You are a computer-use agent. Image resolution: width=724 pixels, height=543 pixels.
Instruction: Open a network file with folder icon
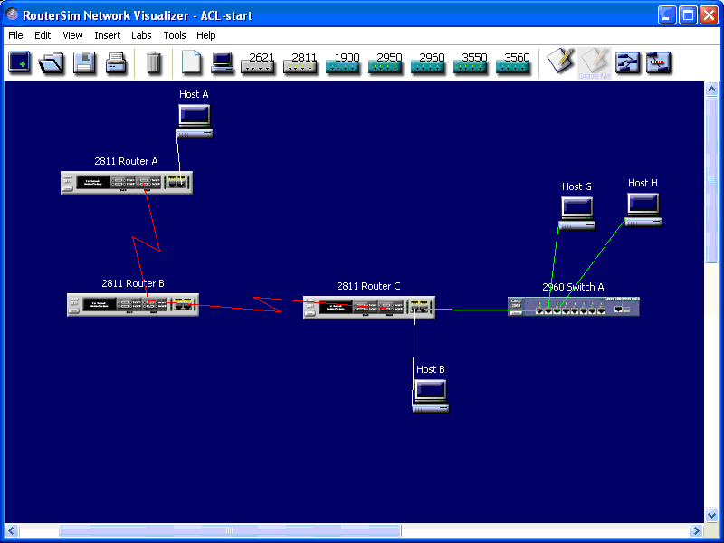coord(51,62)
